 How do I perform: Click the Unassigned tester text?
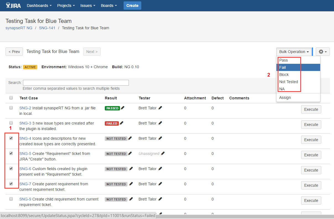(149, 154)
